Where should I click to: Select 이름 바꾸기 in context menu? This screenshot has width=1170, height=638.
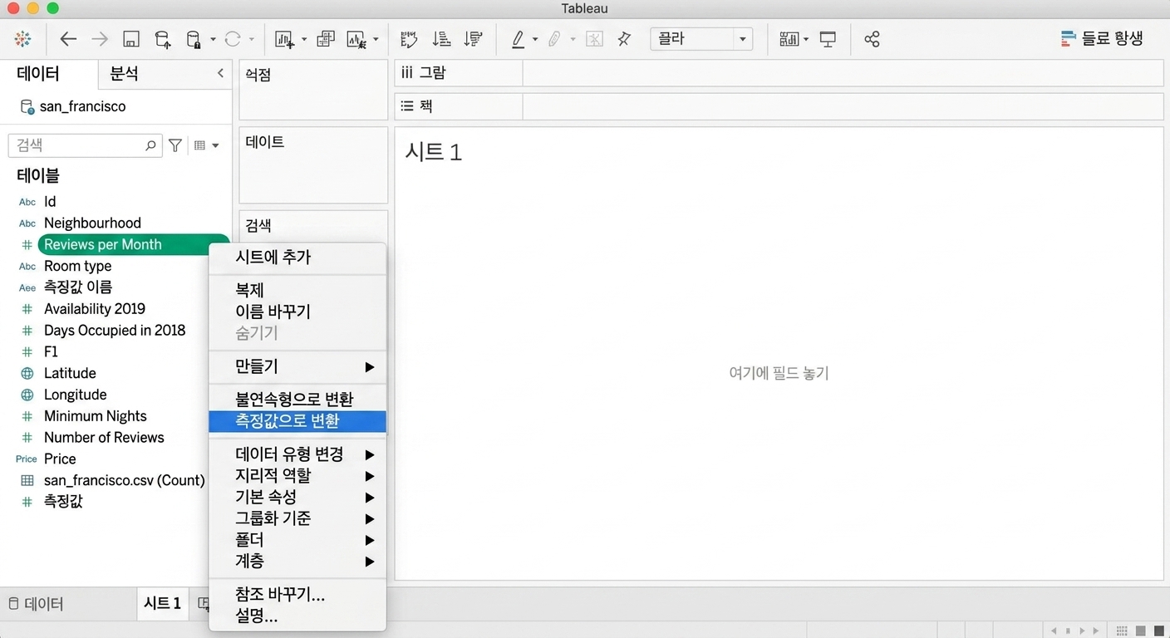click(297, 312)
